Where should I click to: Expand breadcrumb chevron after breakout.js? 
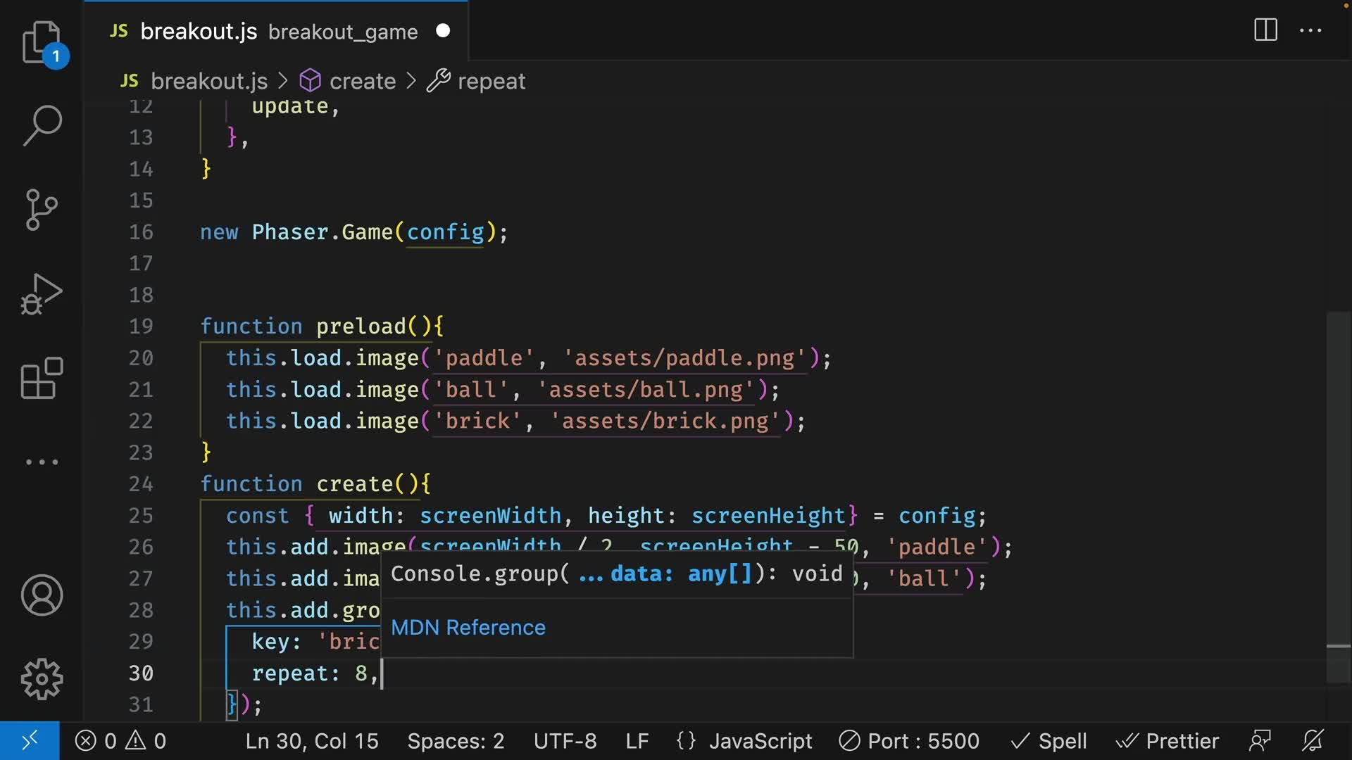click(x=283, y=81)
